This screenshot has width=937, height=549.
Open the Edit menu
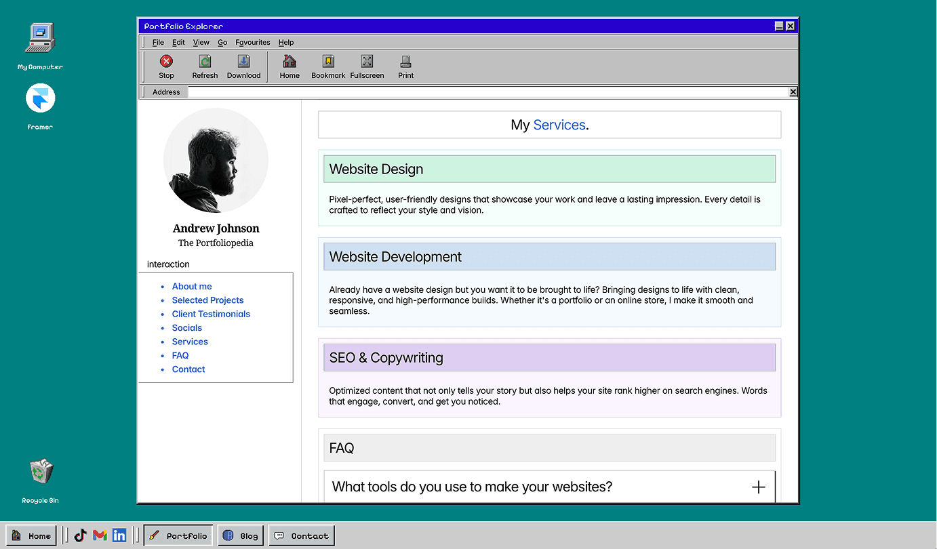(x=178, y=42)
